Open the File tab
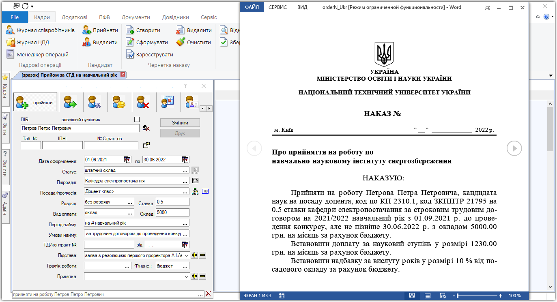The image size is (557, 302). pyautogui.click(x=15, y=17)
